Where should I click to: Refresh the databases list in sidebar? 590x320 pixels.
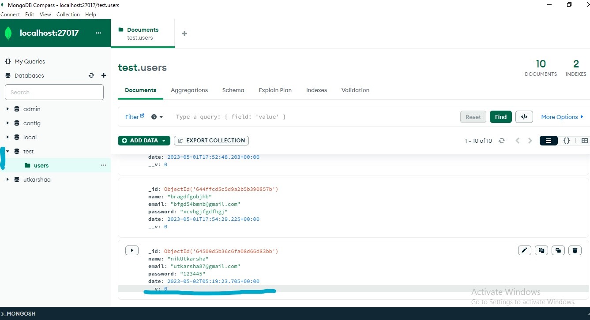pos(91,75)
